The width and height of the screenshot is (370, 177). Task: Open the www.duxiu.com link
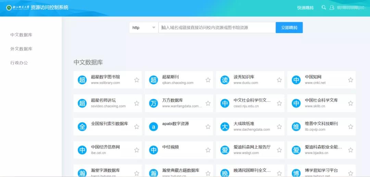pyautogui.click(x=246, y=83)
